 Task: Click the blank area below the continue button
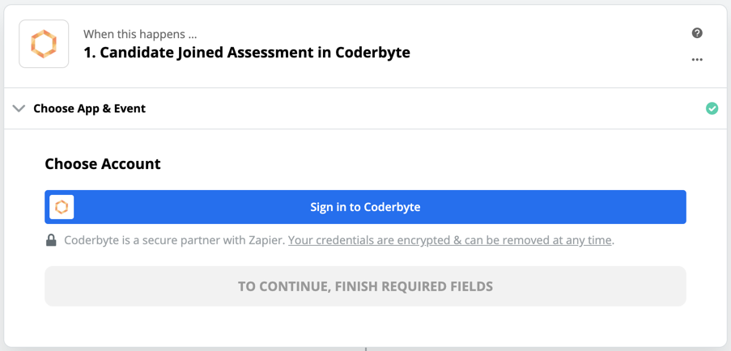[365, 325]
